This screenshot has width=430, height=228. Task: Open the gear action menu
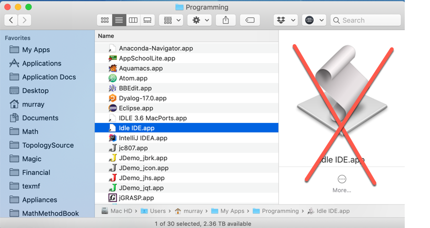[201, 20]
